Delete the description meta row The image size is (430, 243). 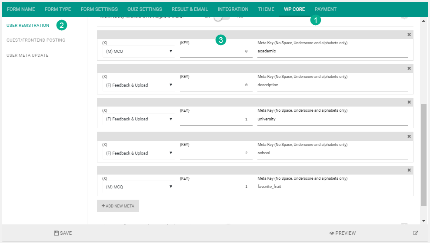coord(409,68)
